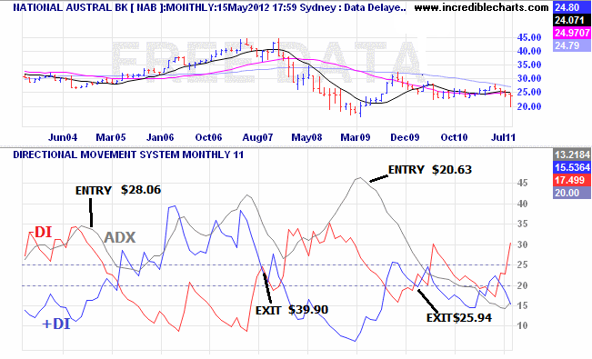Click the 30.00 price axis label
592x359 pixels.
click(529, 78)
